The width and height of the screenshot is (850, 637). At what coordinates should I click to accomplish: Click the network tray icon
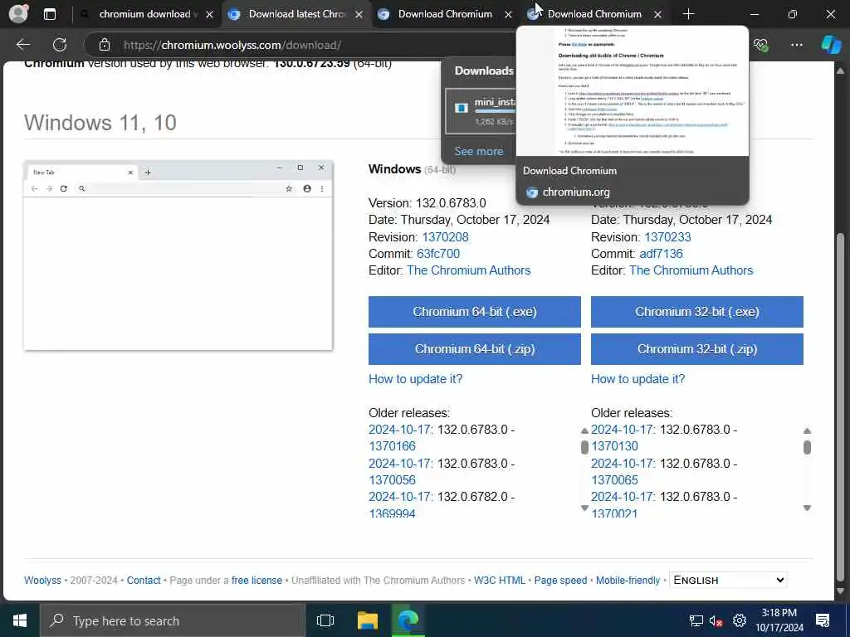(696, 620)
